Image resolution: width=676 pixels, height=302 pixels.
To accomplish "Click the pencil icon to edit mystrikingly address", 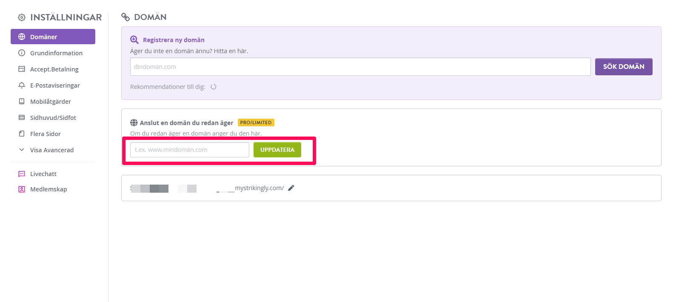I will [291, 188].
